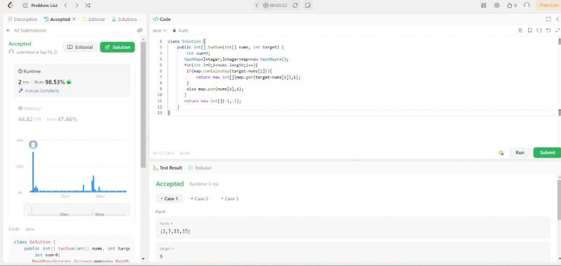Open the notes sticky icon
This screenshot has height=266, width=561.
(307, 6)
